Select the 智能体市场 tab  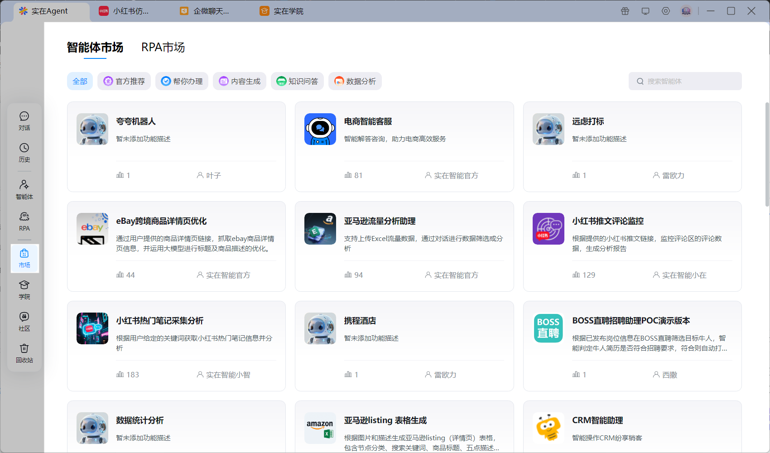[x=95, y=48]
